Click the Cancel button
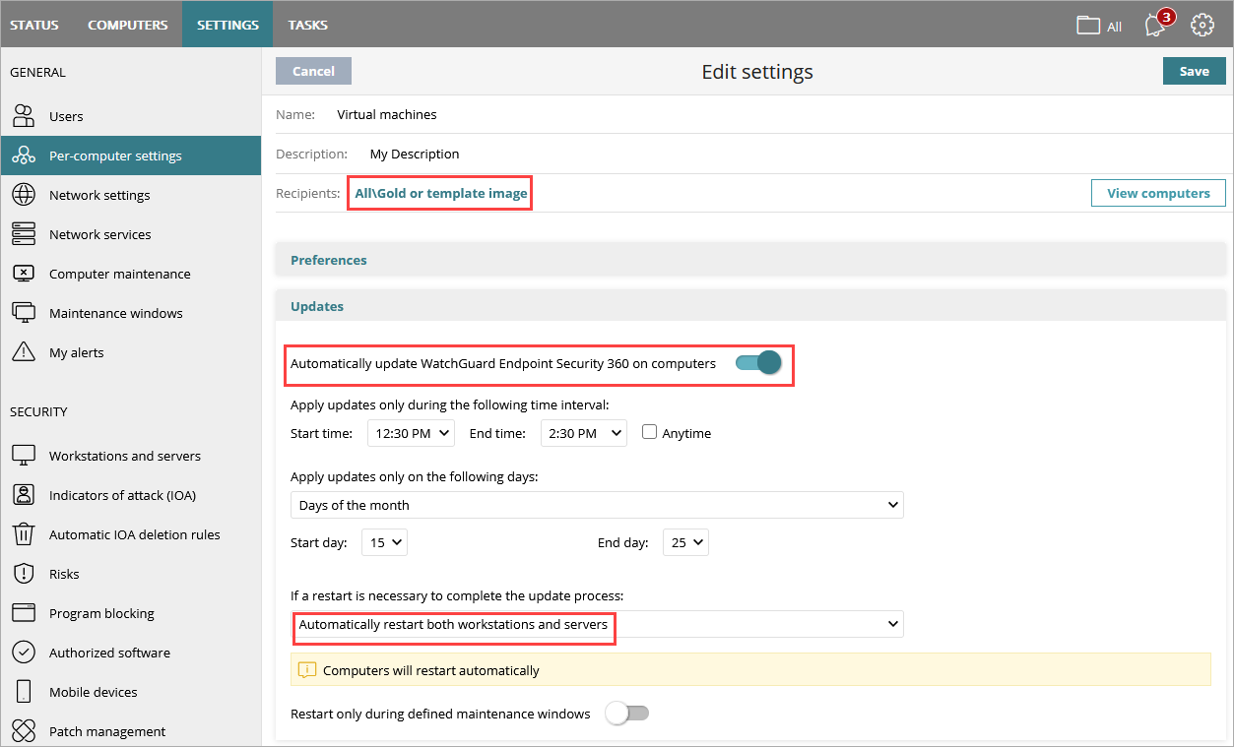This screenshot has height=747, width=1234. (x=313, y=71)
